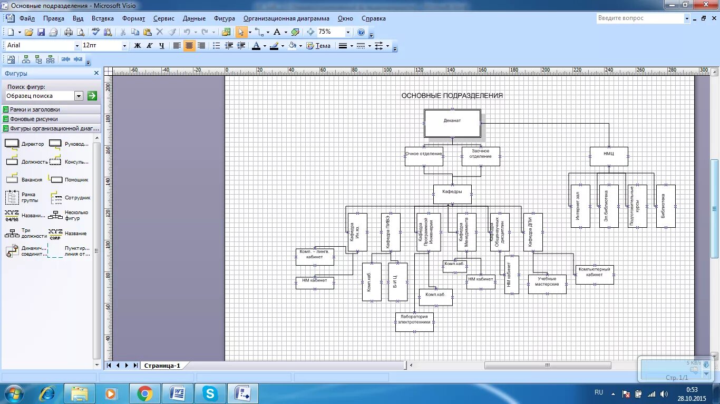Screen dimensions: 720x404
Task: Click the Move Left org chart arrow
Action: pos(66,59)
